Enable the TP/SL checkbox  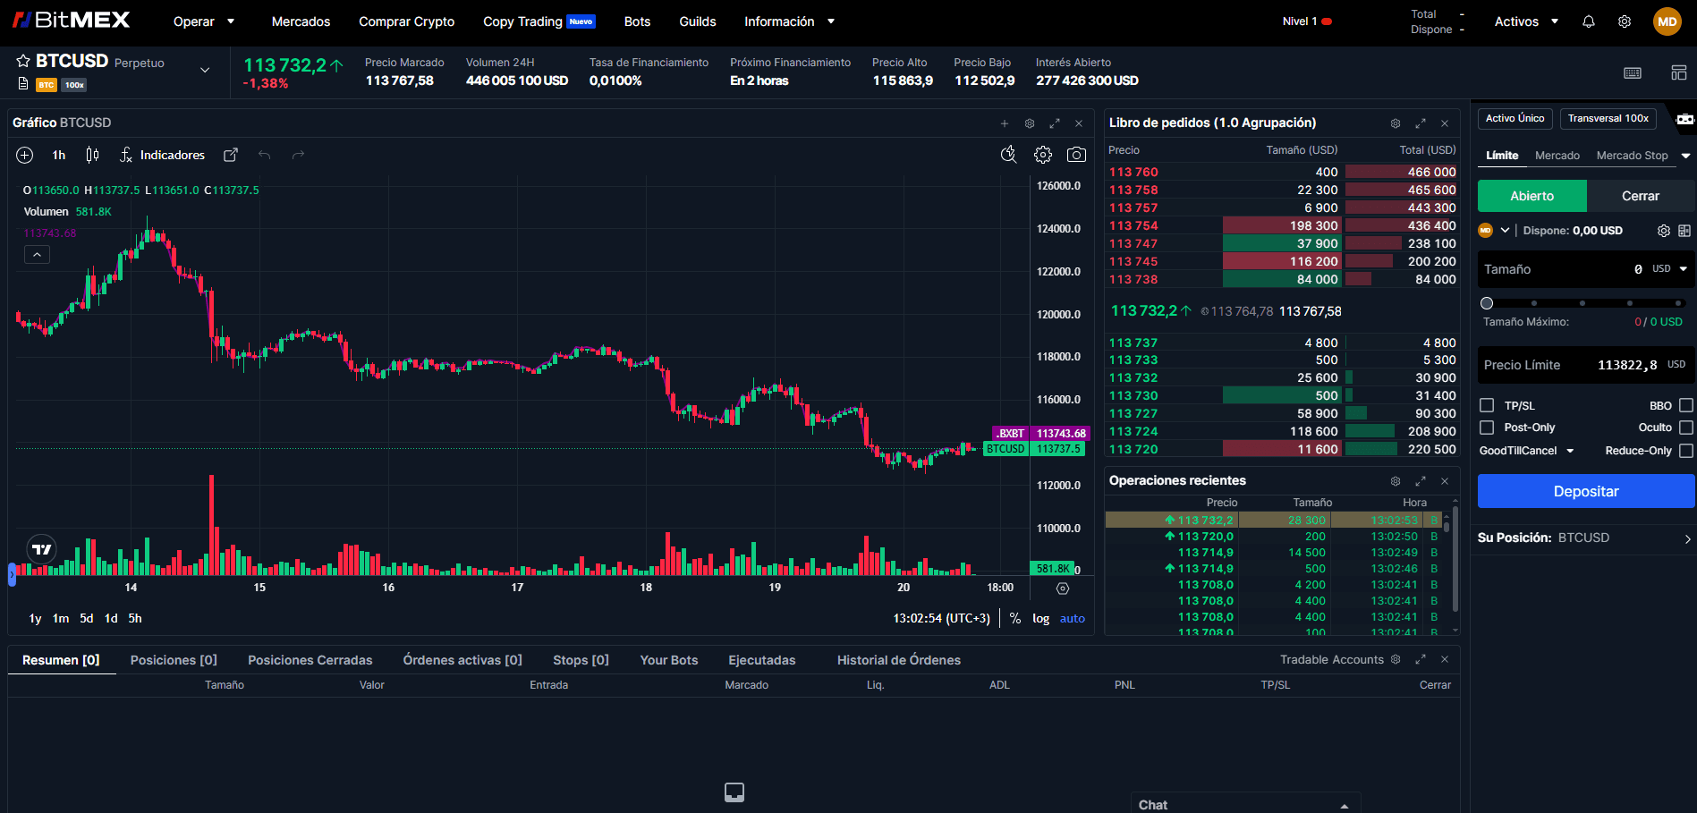click(x=1487, y=405)
